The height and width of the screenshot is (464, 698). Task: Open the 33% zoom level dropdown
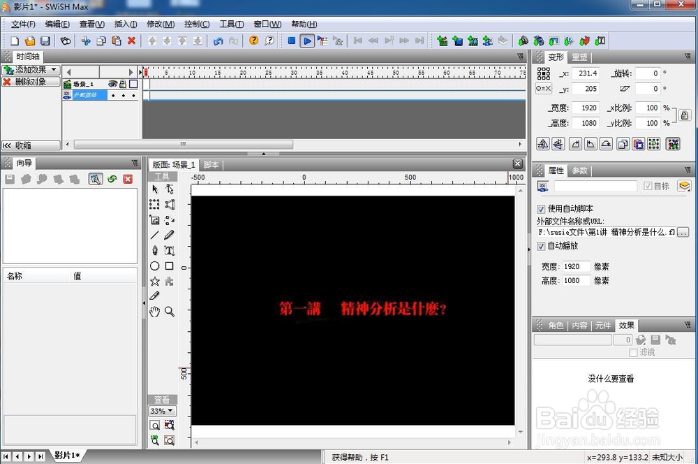[170, 411]
